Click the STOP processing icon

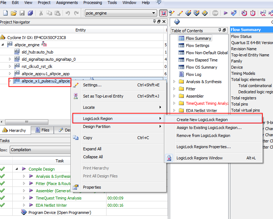coord(215,13)
